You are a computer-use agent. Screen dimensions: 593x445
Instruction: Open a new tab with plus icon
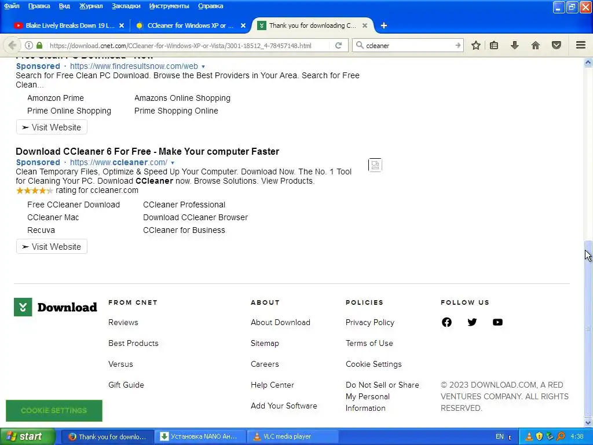(384, 25)
